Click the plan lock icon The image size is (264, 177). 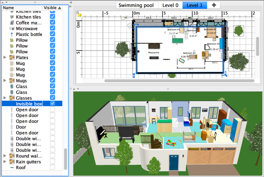(79, 15)
